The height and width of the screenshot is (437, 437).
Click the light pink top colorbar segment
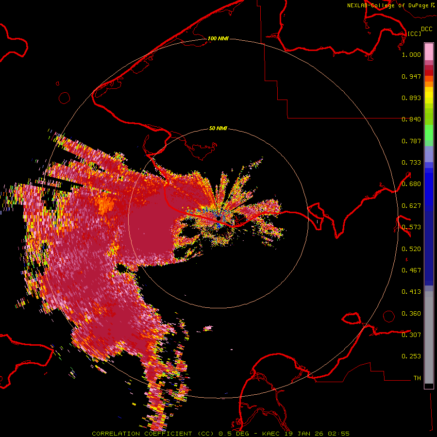(x=429, y=51)
